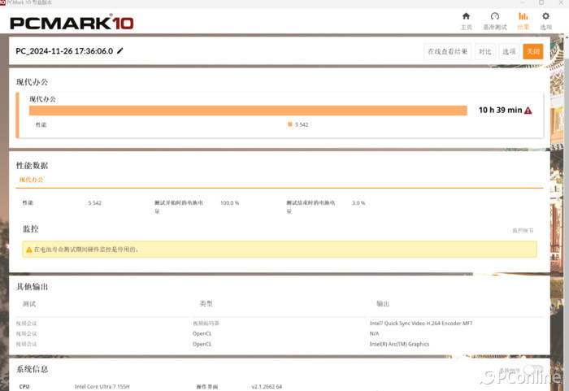The height and width of the screenshot is (391, 569).
Task: Click the orange 关闭 button
Action: 533,51
